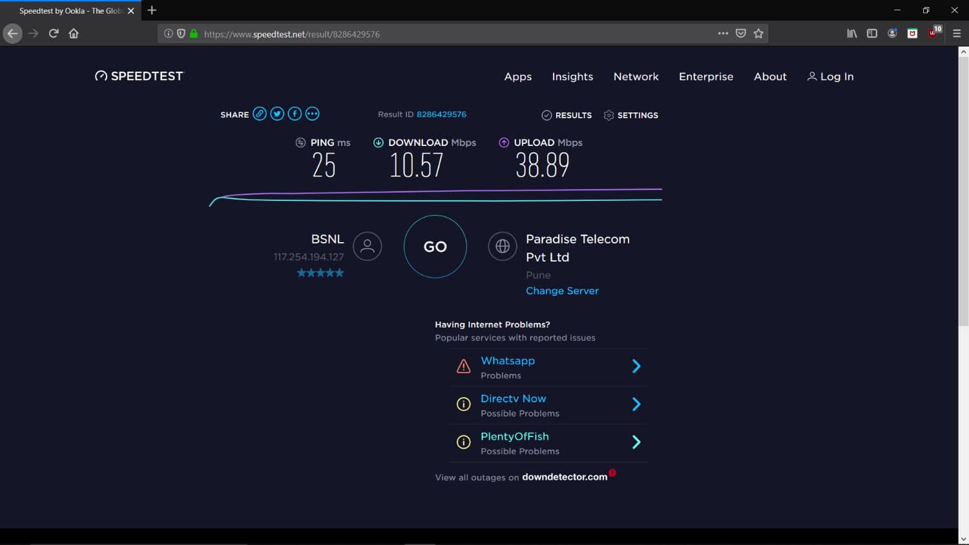Click Change Server link
This screenshot has width=969, height=545.
tap(562, 291)
